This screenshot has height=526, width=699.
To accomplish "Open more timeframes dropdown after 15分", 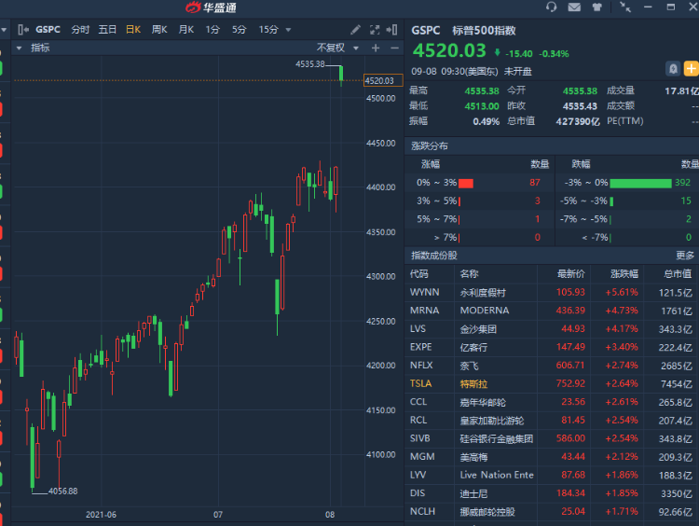I will click(287, 30).
